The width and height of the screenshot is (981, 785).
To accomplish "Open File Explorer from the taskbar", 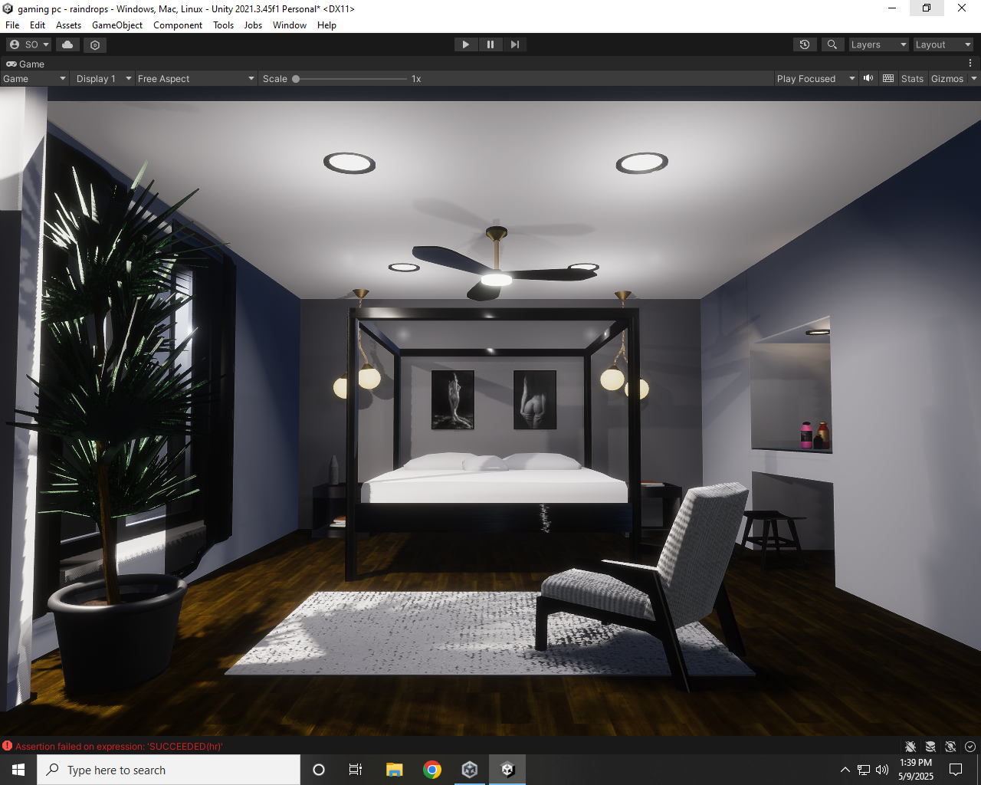I will click(394, 770).
